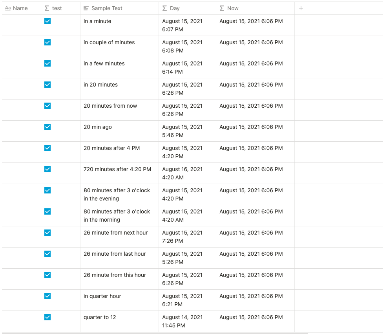Toggle the checkbox for "quarter to 12" row
This screenshot has height=336, width=387.
click(47, 317)
